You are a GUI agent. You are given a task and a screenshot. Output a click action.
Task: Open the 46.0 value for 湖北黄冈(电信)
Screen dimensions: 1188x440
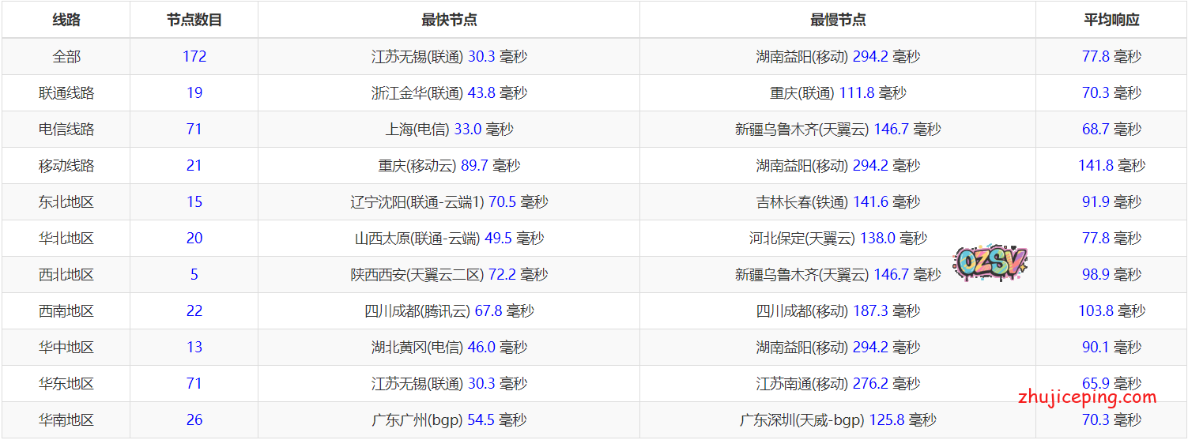click(481, 348)
